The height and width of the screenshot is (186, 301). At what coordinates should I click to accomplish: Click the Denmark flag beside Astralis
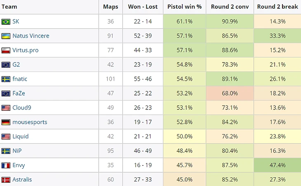[x=6, y=180]
